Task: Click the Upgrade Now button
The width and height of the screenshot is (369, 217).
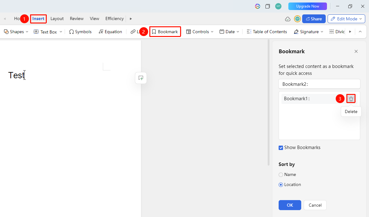Action: click(307, 6)
